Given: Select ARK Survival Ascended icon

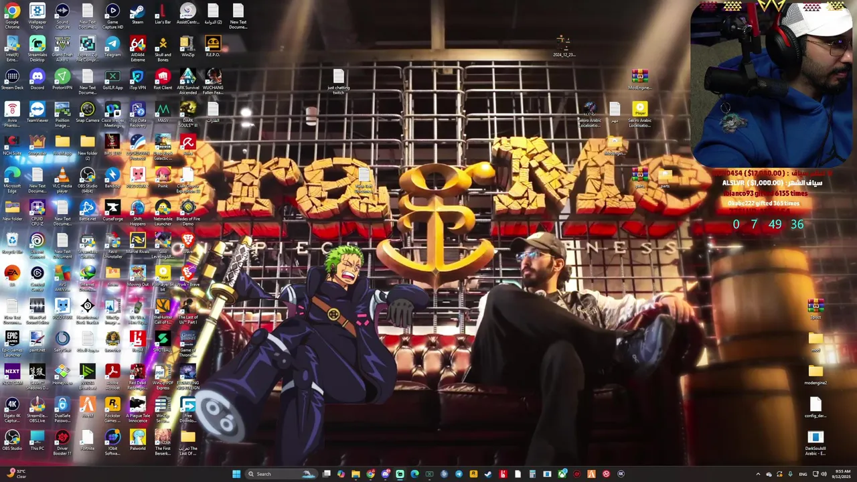Looking at the screenshot, I should [187, 82].
